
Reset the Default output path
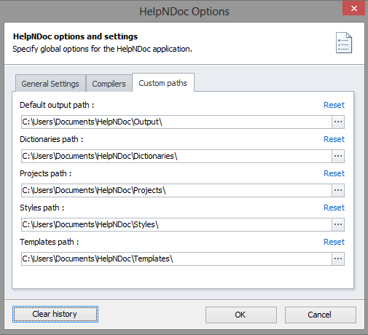click(334, 105)
